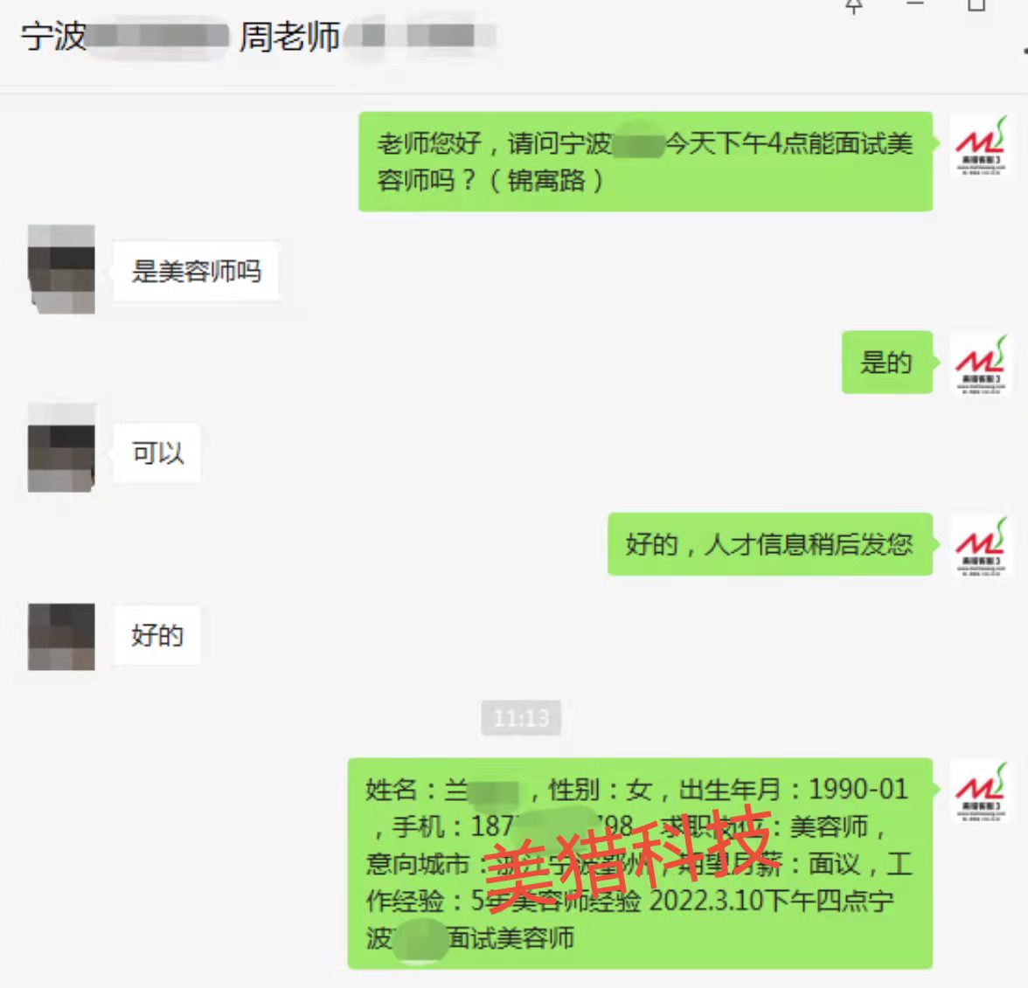Viewport: 1028px width, 988px height.
Task: Minimize the WeChat chat window
Action: [x=915, y=3]
